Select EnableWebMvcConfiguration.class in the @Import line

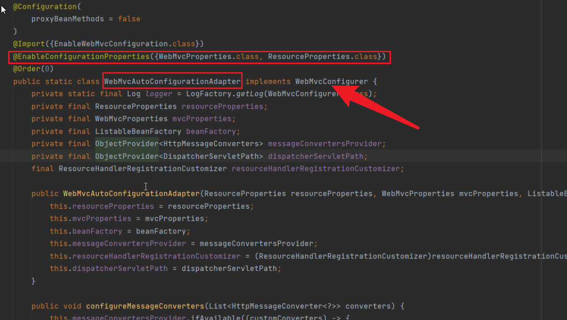125,44
